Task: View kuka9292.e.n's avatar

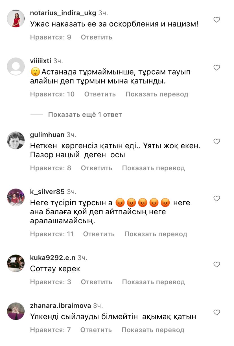Action: [16, 263]
